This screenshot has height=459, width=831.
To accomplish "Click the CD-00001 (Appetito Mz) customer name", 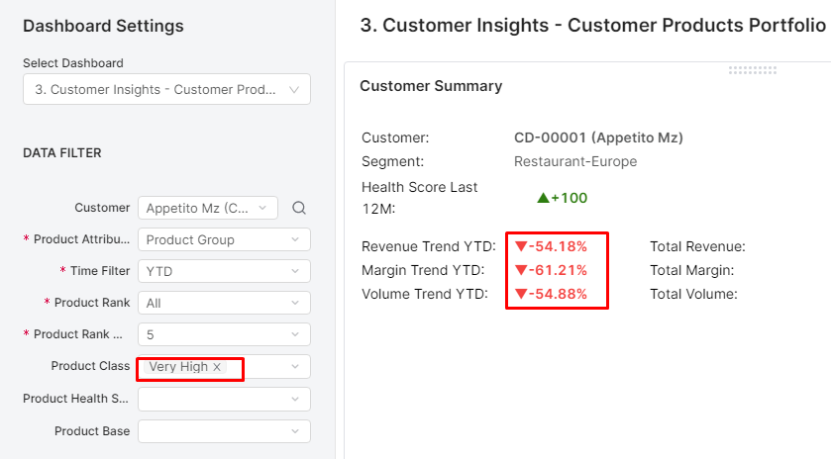I will pos(598,138).
